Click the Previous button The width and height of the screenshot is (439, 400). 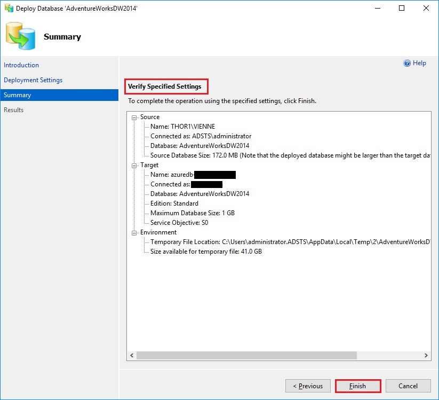[x=308, y=386]
